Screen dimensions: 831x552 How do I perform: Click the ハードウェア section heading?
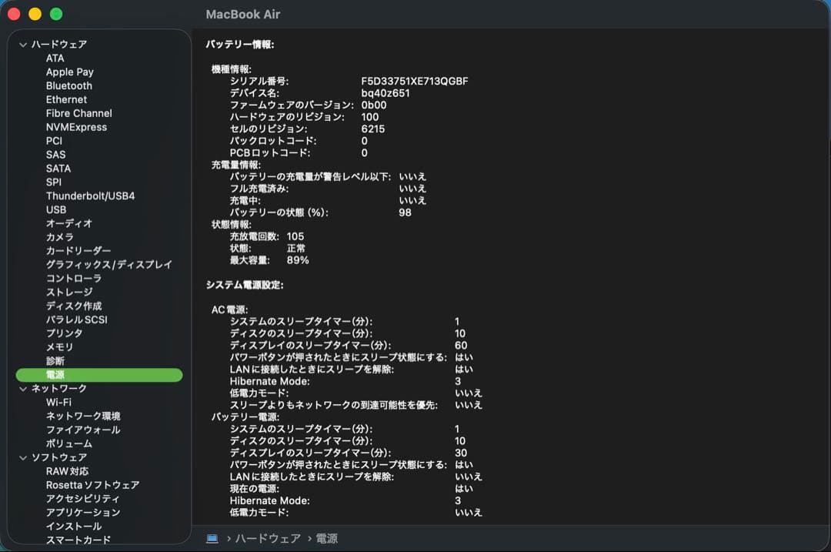click(58, 45)
